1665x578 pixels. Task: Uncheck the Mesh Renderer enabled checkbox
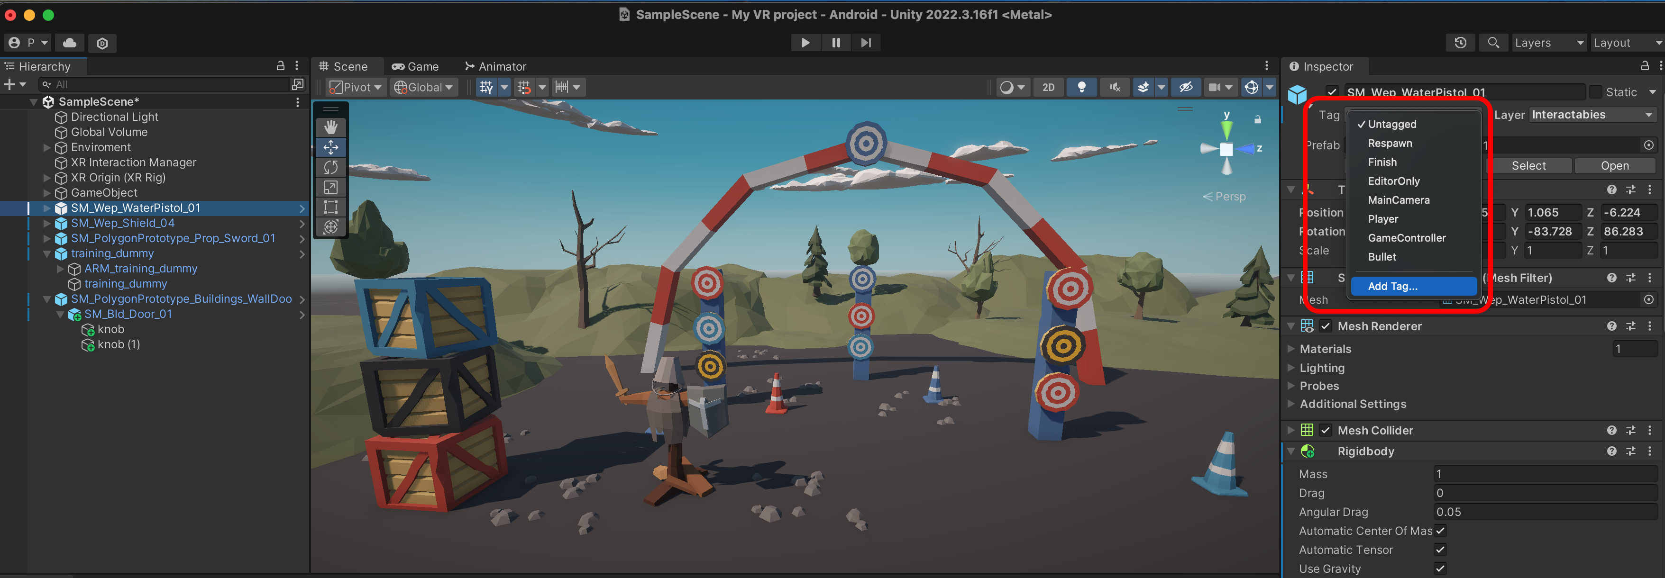(1326, 326)
